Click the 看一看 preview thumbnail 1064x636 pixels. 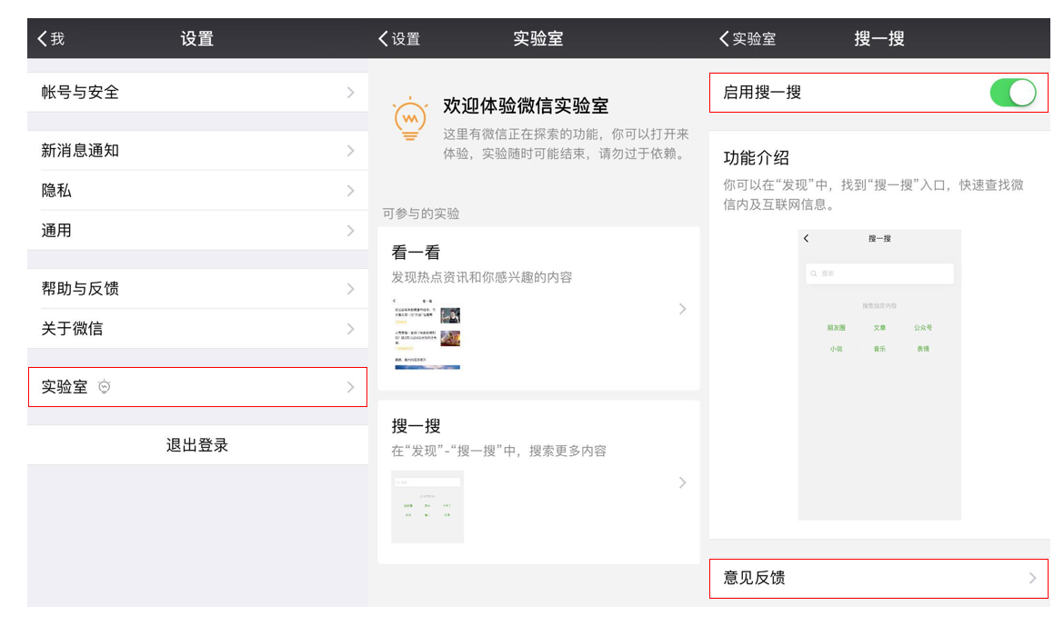427,333
